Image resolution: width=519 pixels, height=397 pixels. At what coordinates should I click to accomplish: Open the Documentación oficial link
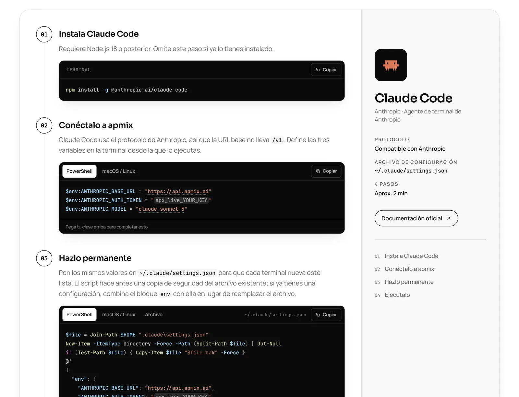(x=416, y=218)
